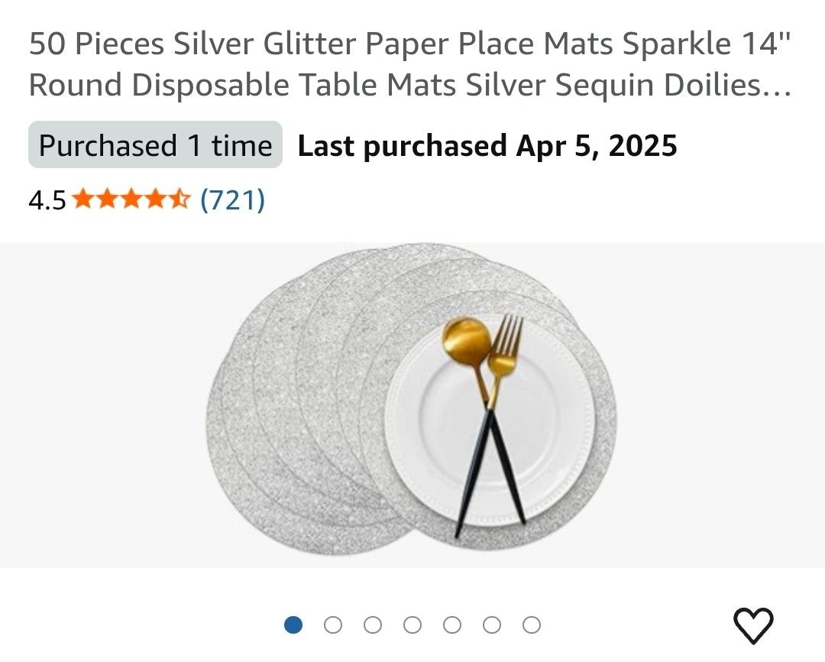Viewport: 825px width, 662px height.
Task: Click the 4.5 rating score
Action: click(x=47, y=200)
